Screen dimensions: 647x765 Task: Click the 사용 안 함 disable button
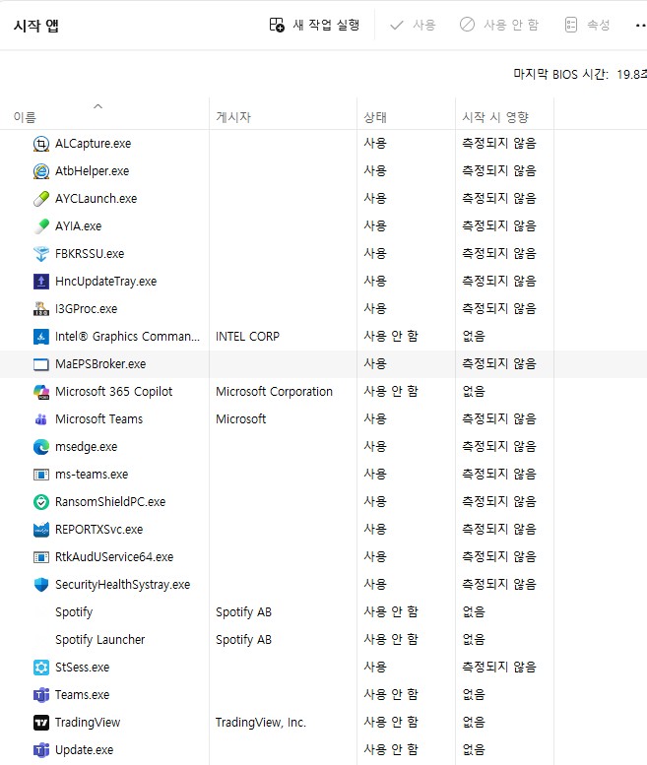click(499, 25)
